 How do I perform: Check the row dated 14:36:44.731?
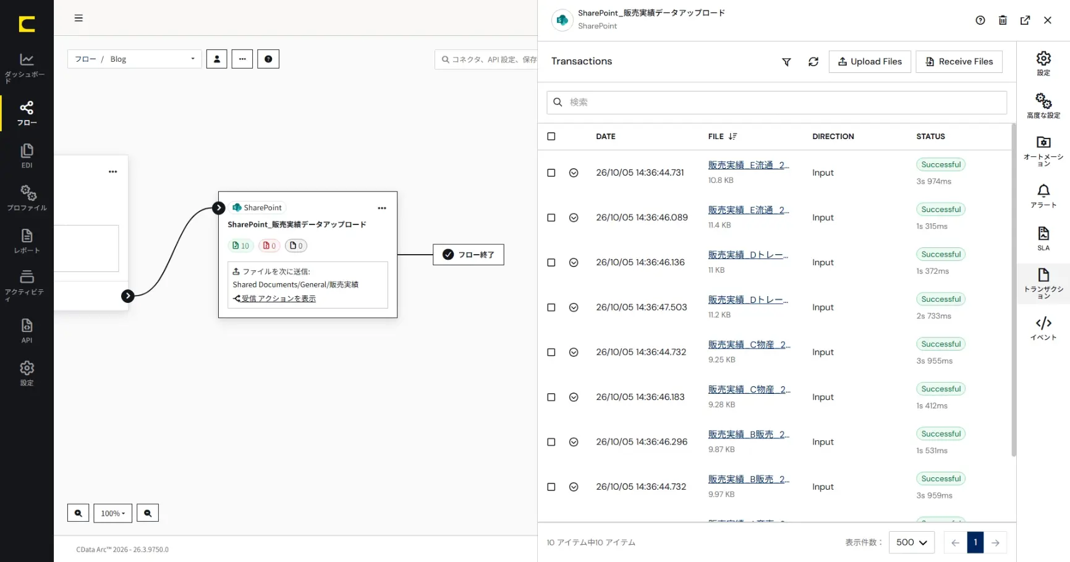coord(551,173)
